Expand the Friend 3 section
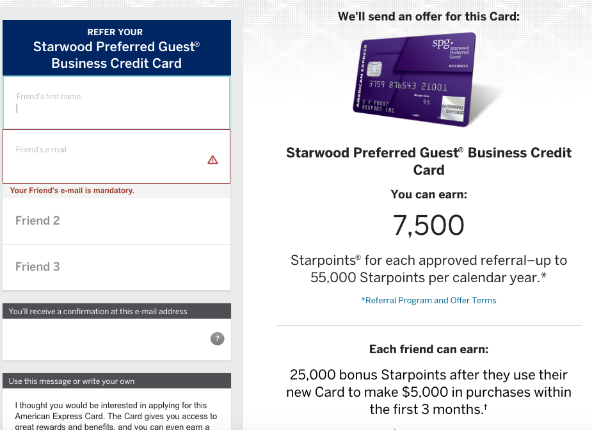 (116, 267)
